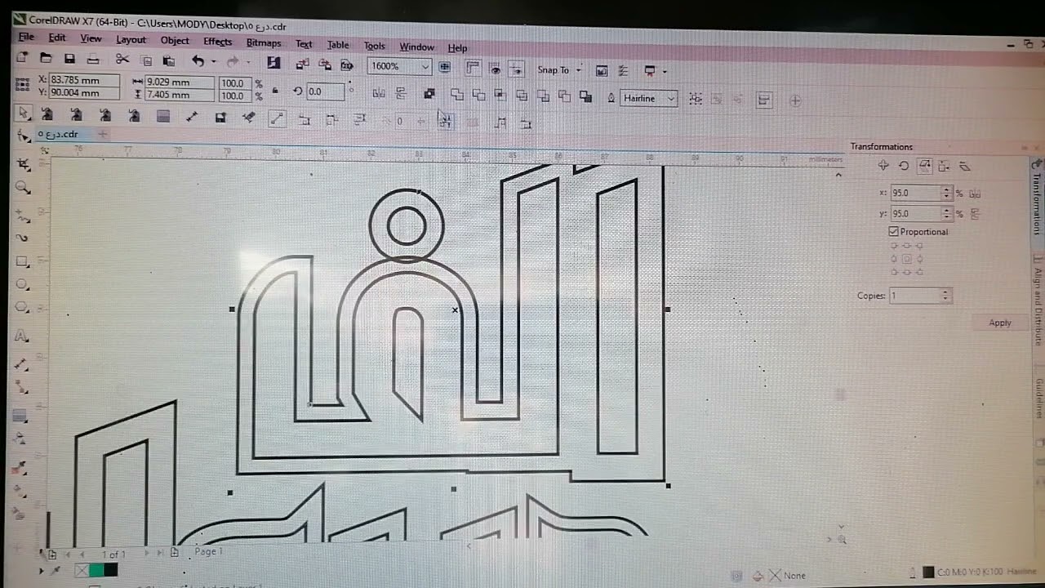
Task: Choose the Ellipse tool
Action: tap(23, 284)
